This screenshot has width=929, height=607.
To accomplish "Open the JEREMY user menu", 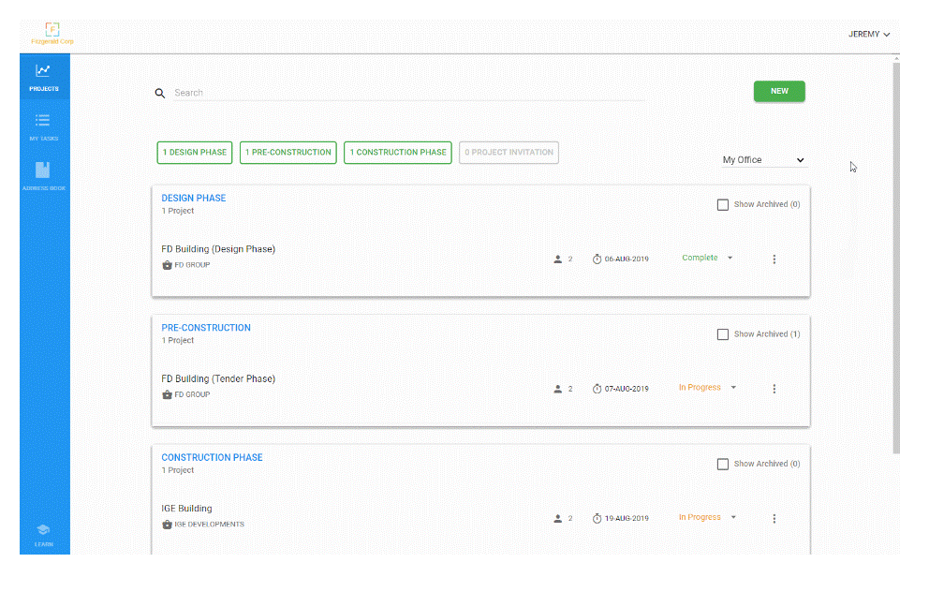I will coord(868,35).
